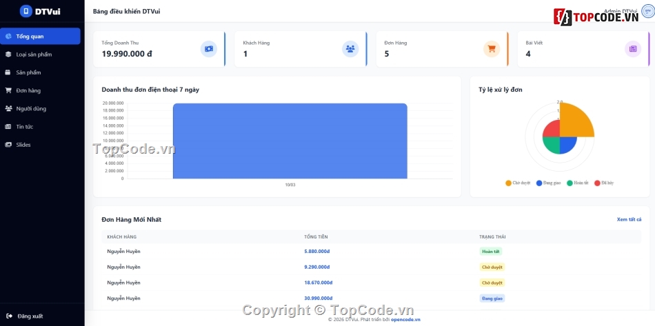Click the revenue value 19.990.000 đ
The width and height of the screenshot is (655, 326).
127,54
